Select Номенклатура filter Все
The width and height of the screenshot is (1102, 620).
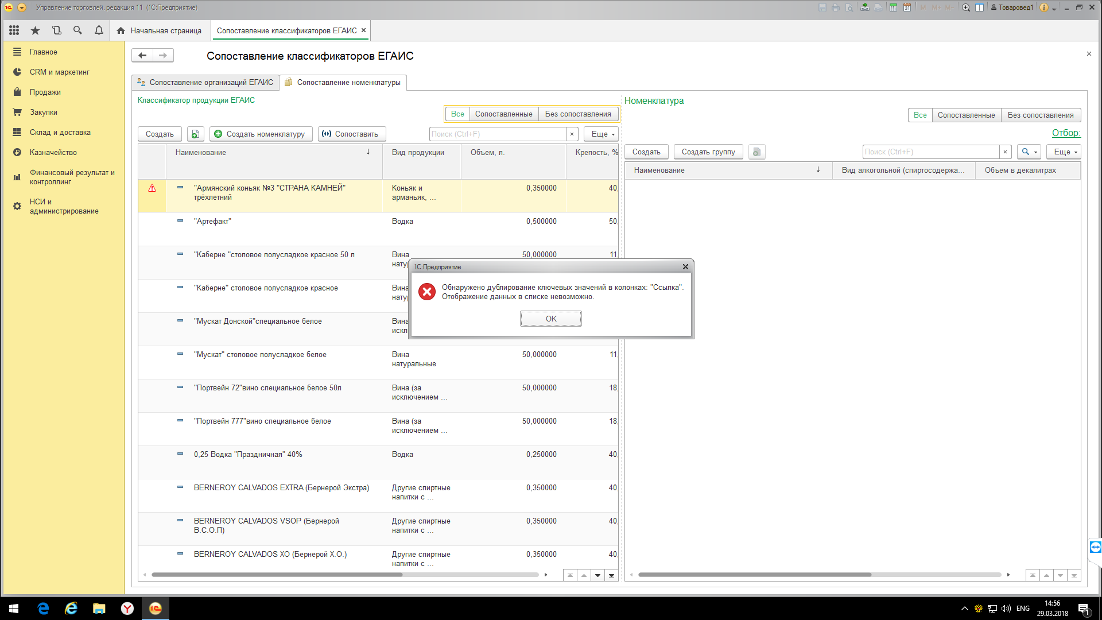coord(920,115)
